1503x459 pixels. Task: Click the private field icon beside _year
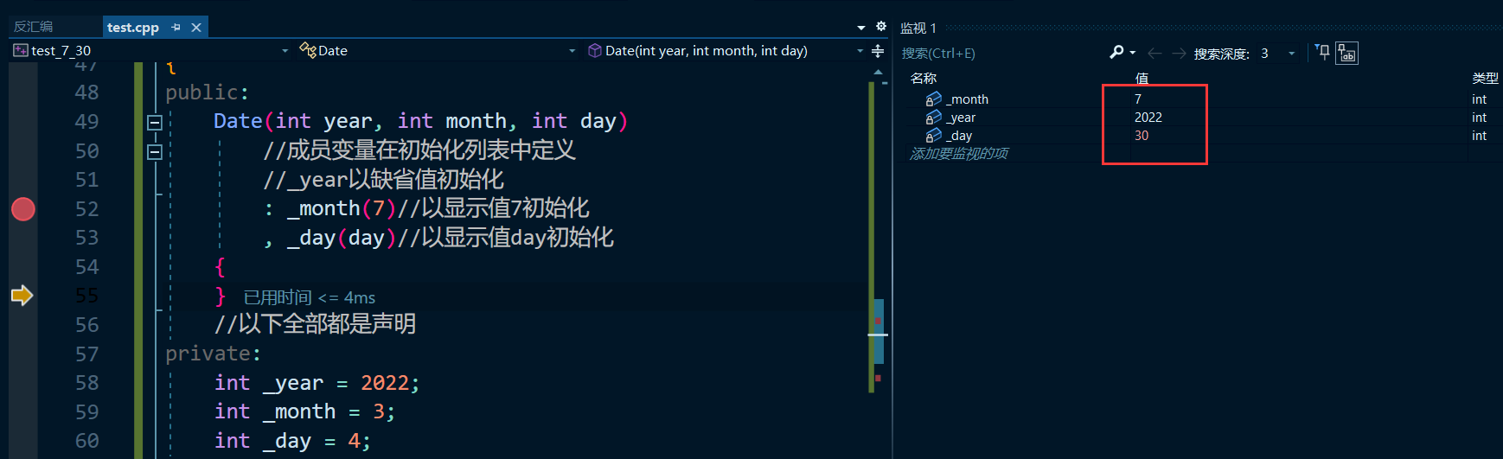pos(933,118)
